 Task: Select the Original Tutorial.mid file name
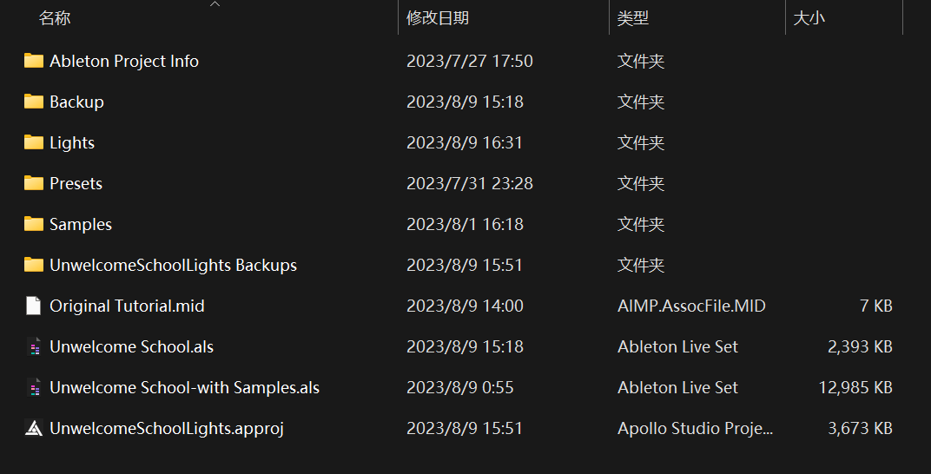127,306
